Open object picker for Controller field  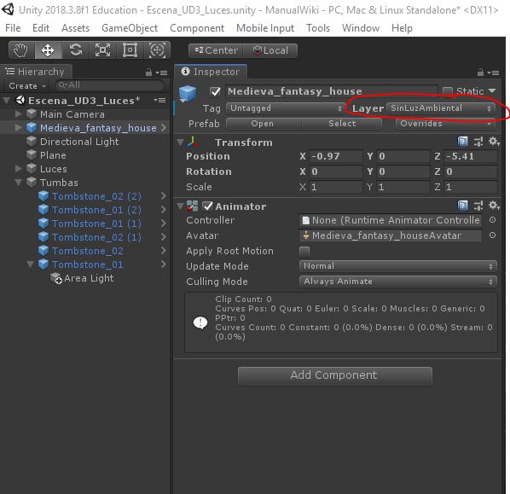pyautogui.click(x=492, y=220)
